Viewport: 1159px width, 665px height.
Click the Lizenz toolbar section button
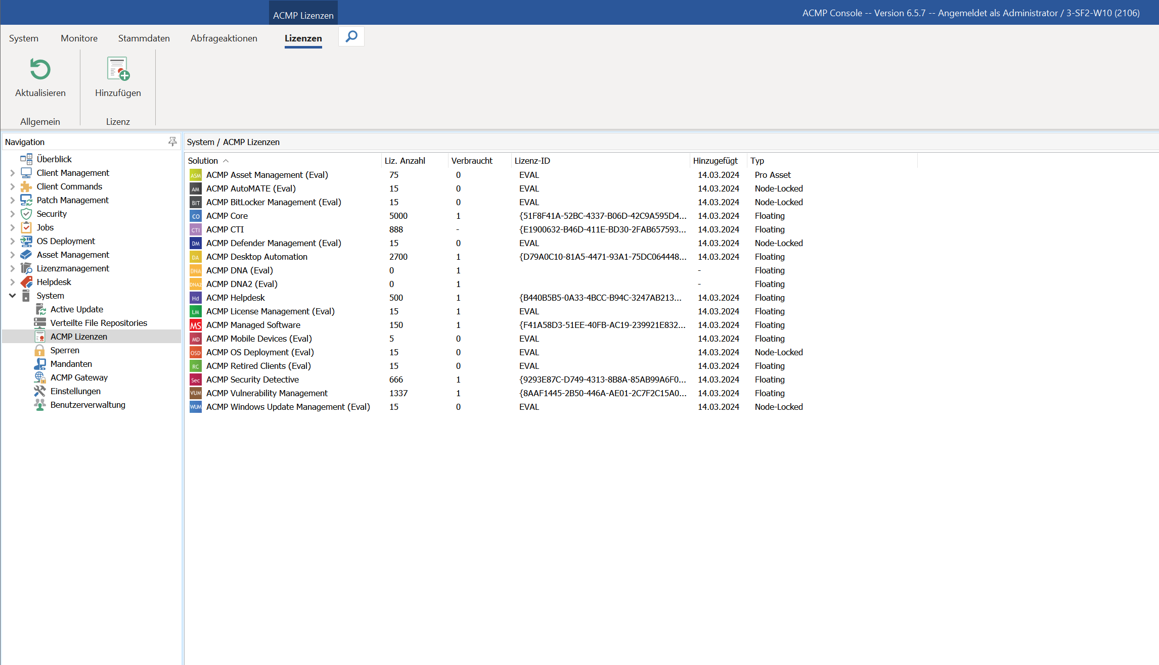[x=118, y=121]
